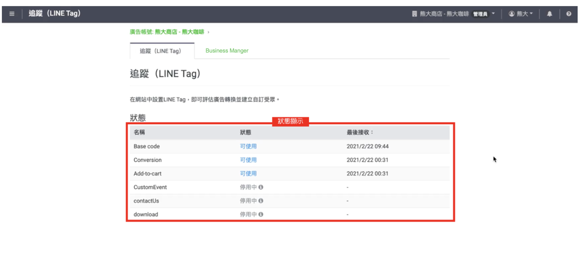The image size is (582, 254).
Task: Select the Conversion row name
Action: (147, 160)
